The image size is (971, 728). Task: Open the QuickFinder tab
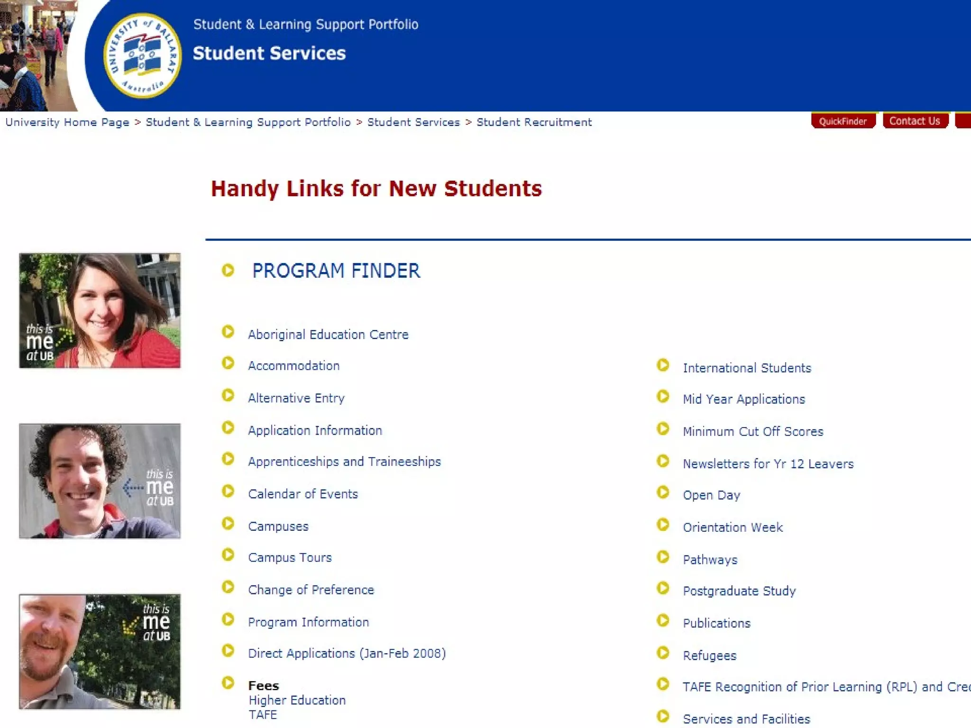(x=843, y=121)
